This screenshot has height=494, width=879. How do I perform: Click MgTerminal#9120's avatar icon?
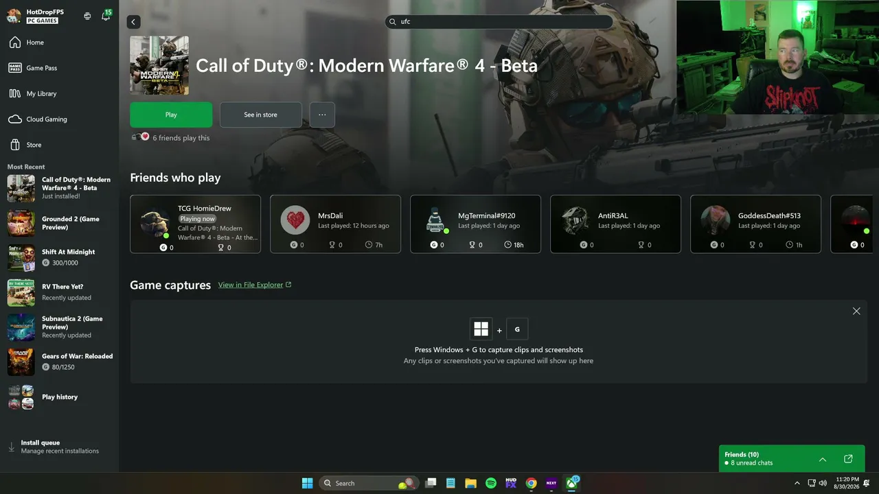(436, 220)
